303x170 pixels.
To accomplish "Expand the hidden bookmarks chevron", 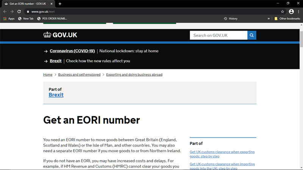I will tap(269, 19).
